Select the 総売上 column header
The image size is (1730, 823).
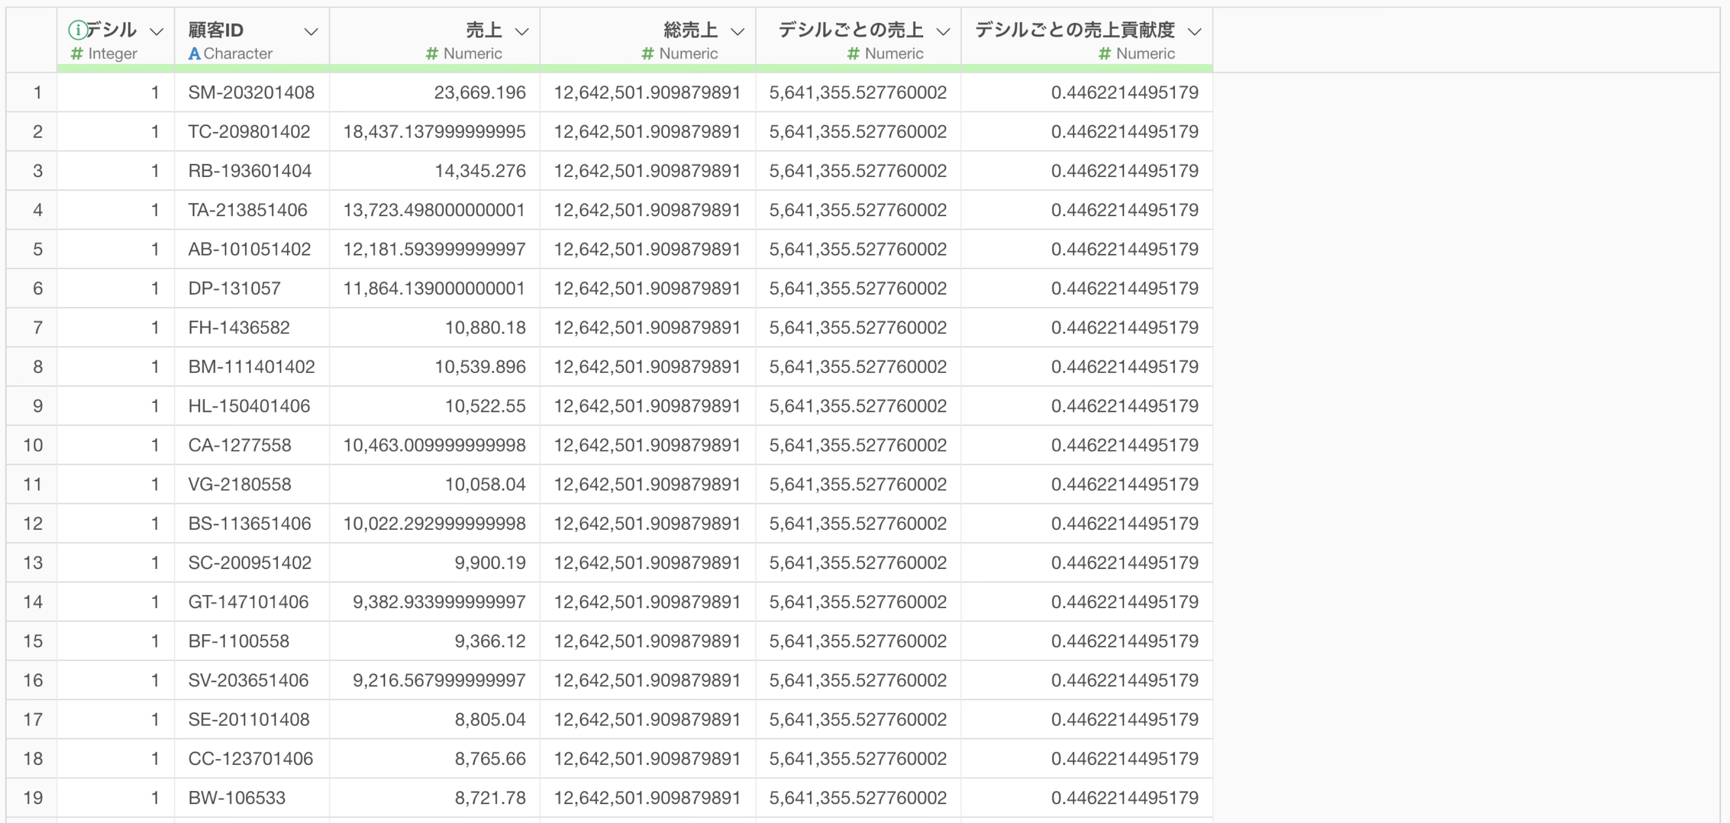tap(690, 30)
